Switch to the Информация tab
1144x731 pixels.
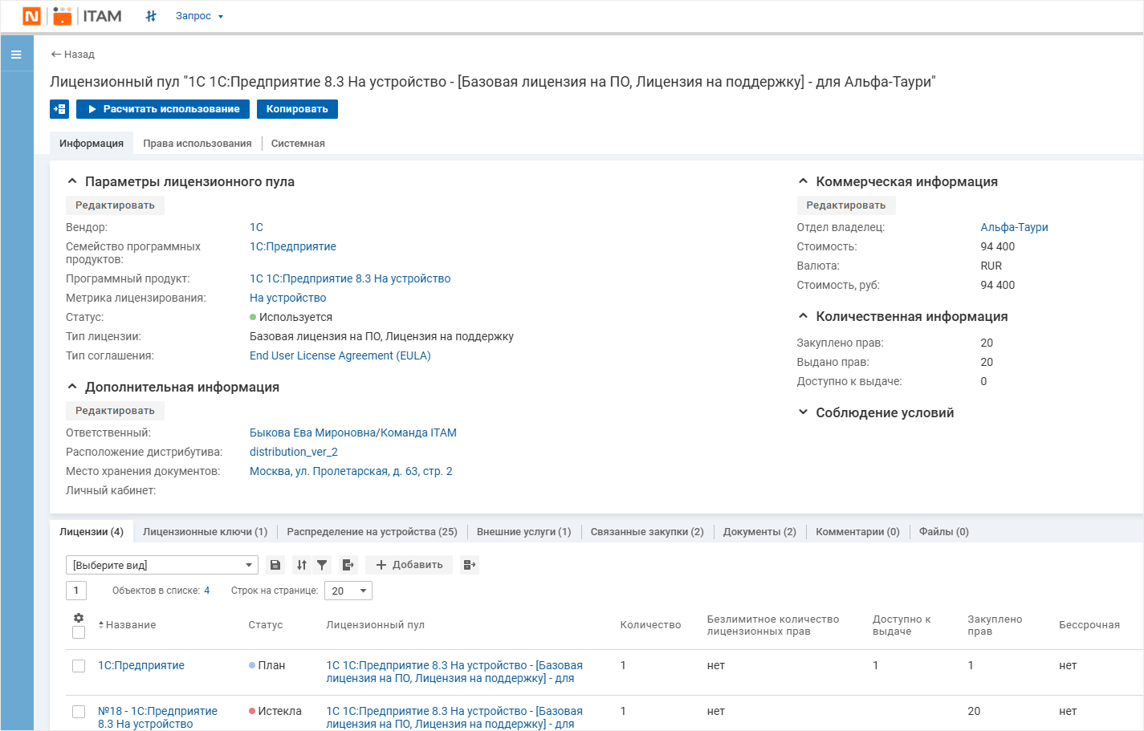(x=92, y=144)
